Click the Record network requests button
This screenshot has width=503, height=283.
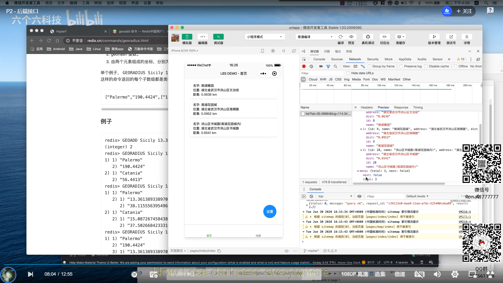(x=304, y=66)
